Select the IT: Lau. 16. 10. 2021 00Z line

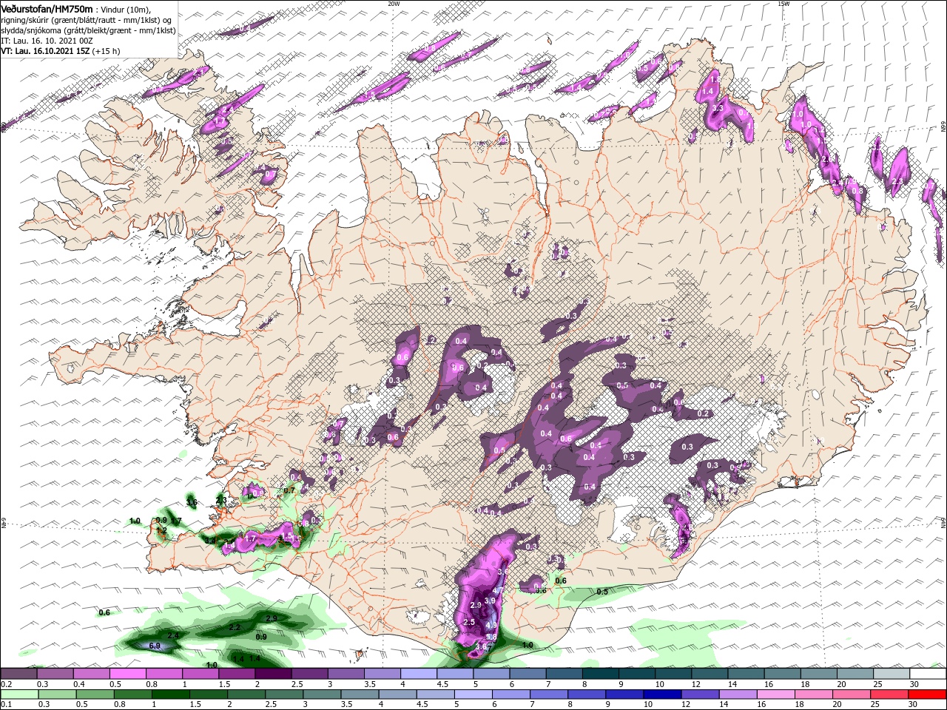tap(47, 41)
